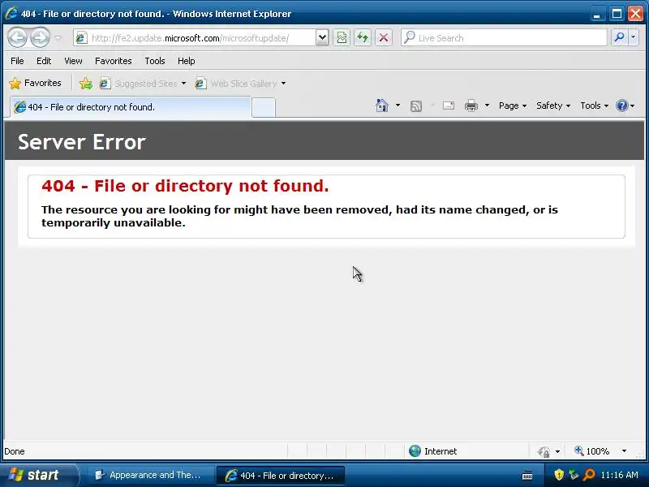The image size is (649, 487).
Task: Expand the Suggested Sites dropdown arrow
Action: 183,84
